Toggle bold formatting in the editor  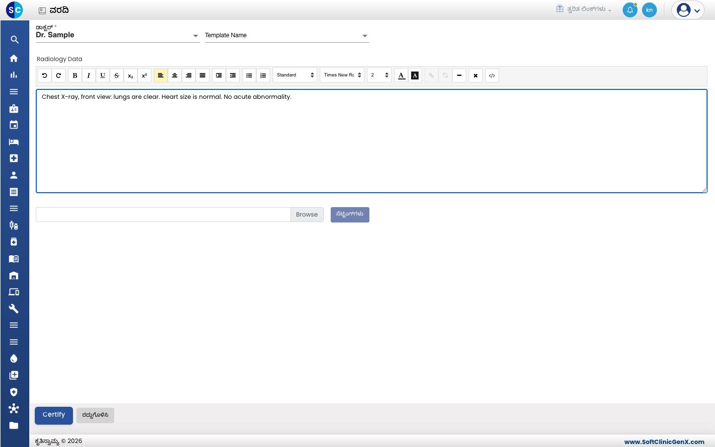tap(75, 75)
